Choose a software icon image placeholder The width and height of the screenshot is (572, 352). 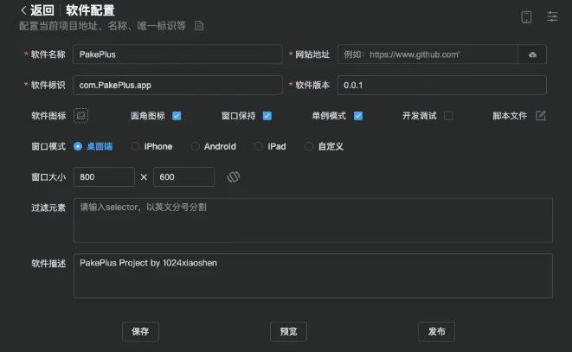(80, 115)
